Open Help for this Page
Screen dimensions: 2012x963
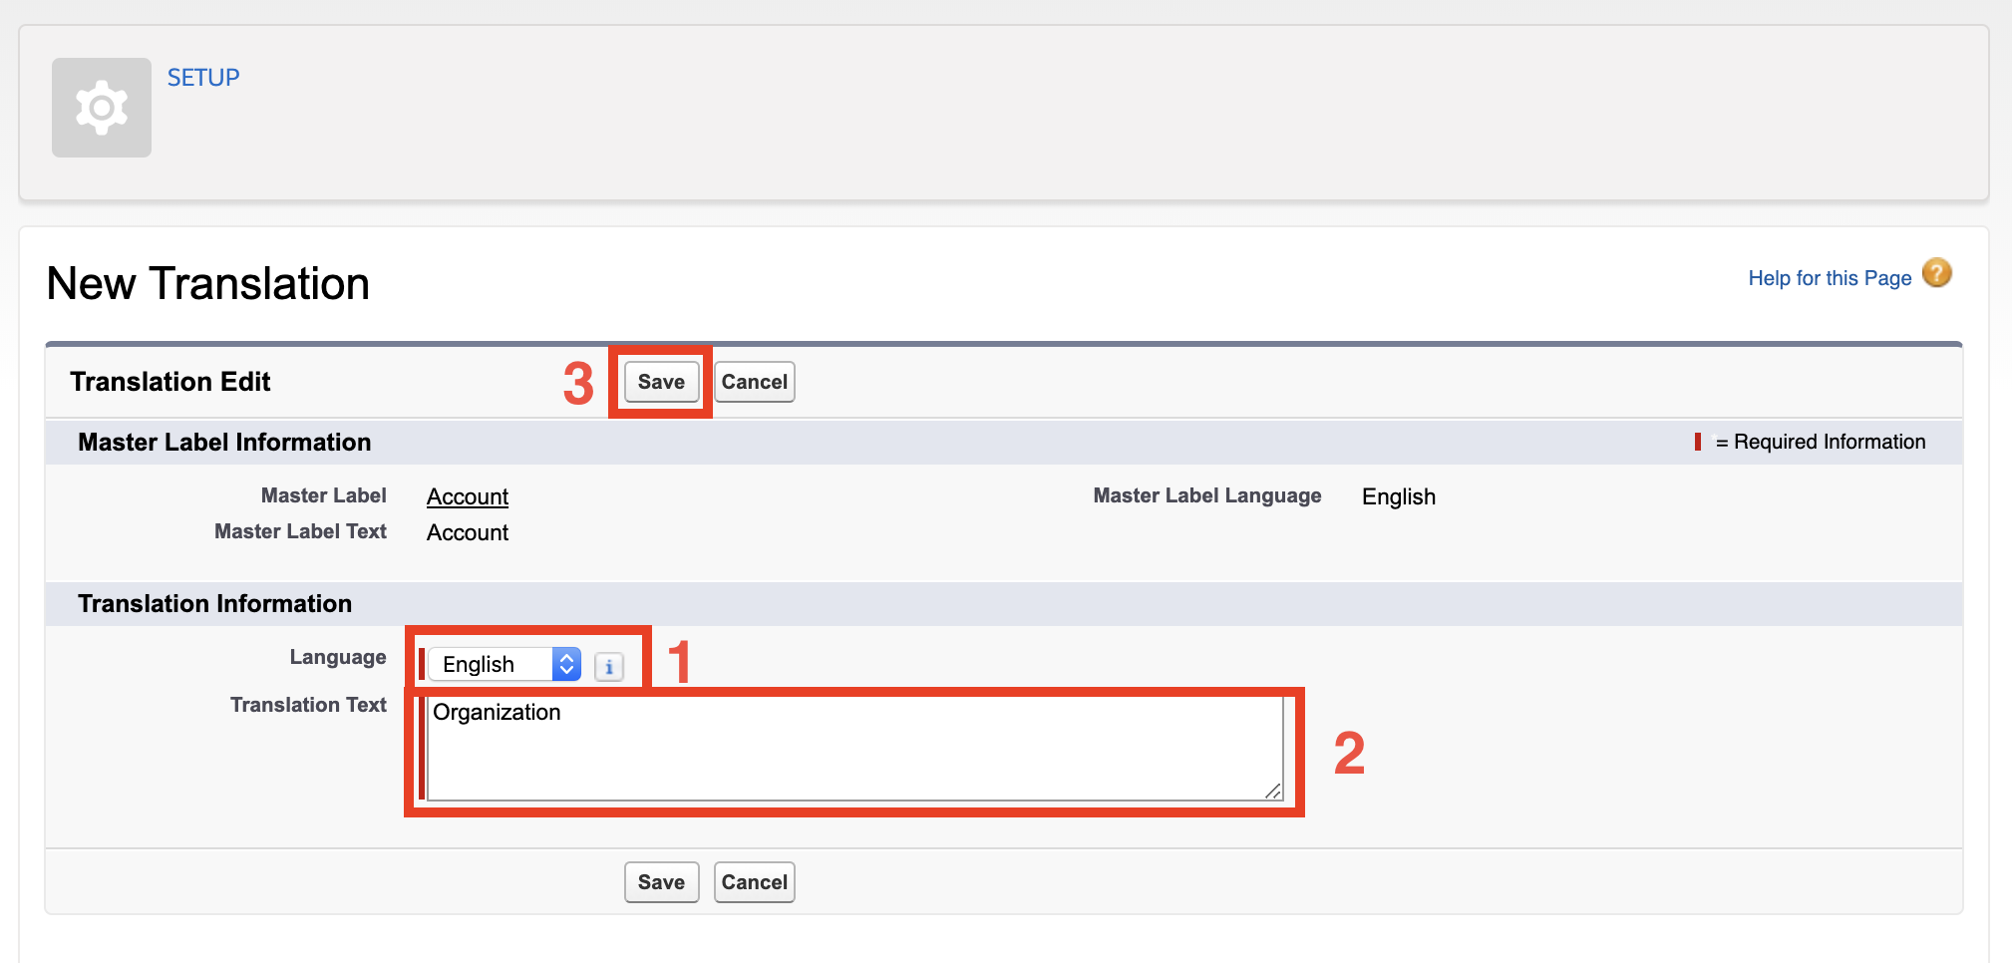(x=1829, y=277)
